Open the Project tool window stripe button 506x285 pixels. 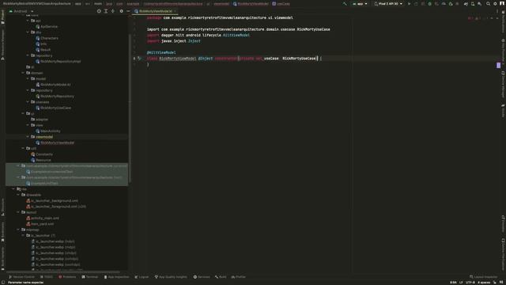(2, 17)
